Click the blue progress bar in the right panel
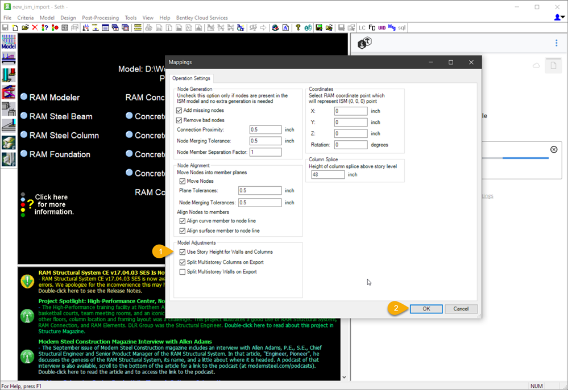Image resolution: width=568 pixels, height=390 pixels. [525, 158]
